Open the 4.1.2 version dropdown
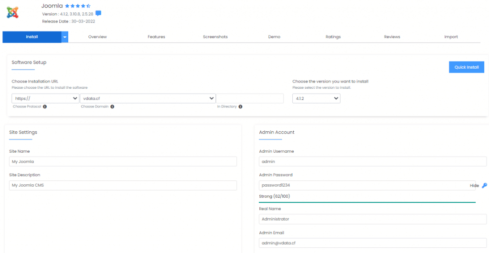The width and height of the screenshot is (489, 253). pos(316,98)
